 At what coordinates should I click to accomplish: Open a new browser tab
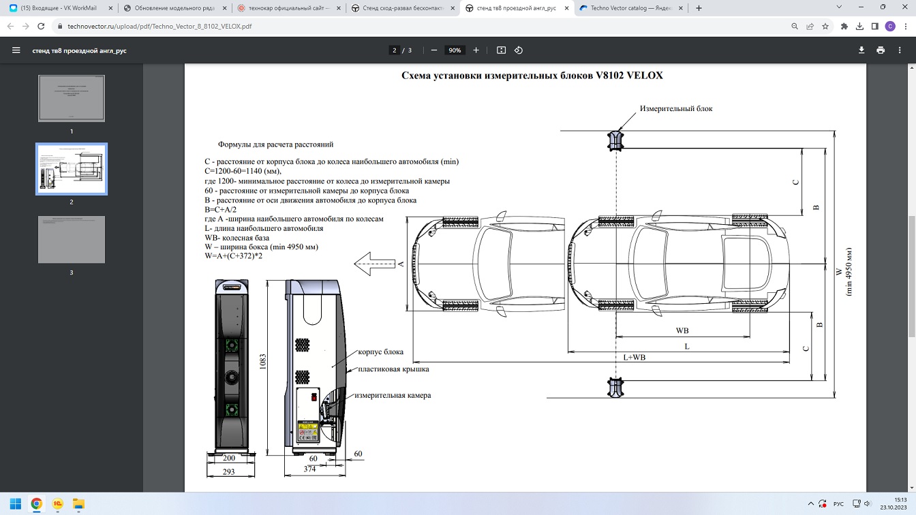coord(699,8)
